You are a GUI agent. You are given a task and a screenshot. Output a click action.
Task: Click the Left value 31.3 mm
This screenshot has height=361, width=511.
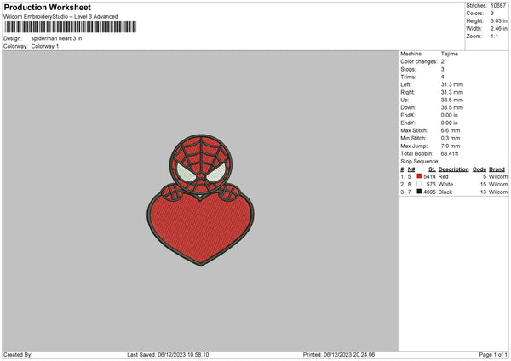coord(452,84)
